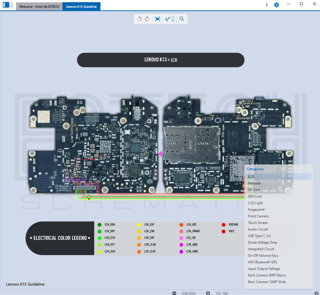Select the brush highlight tool

(x=168, y=19)
